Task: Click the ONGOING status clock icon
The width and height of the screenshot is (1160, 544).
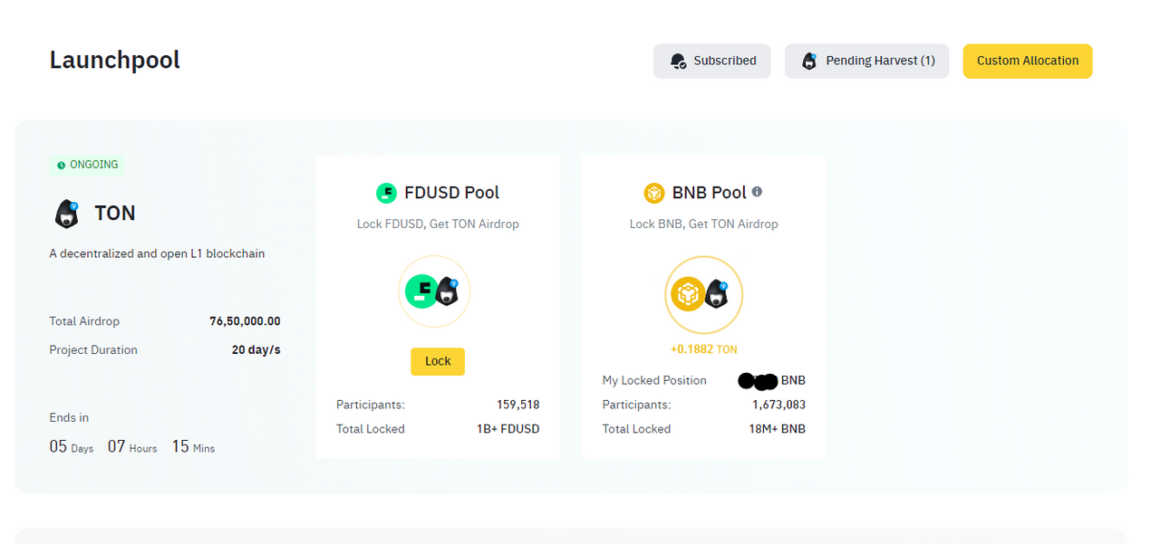Action: pyautogui.click(x=62, y=166)
